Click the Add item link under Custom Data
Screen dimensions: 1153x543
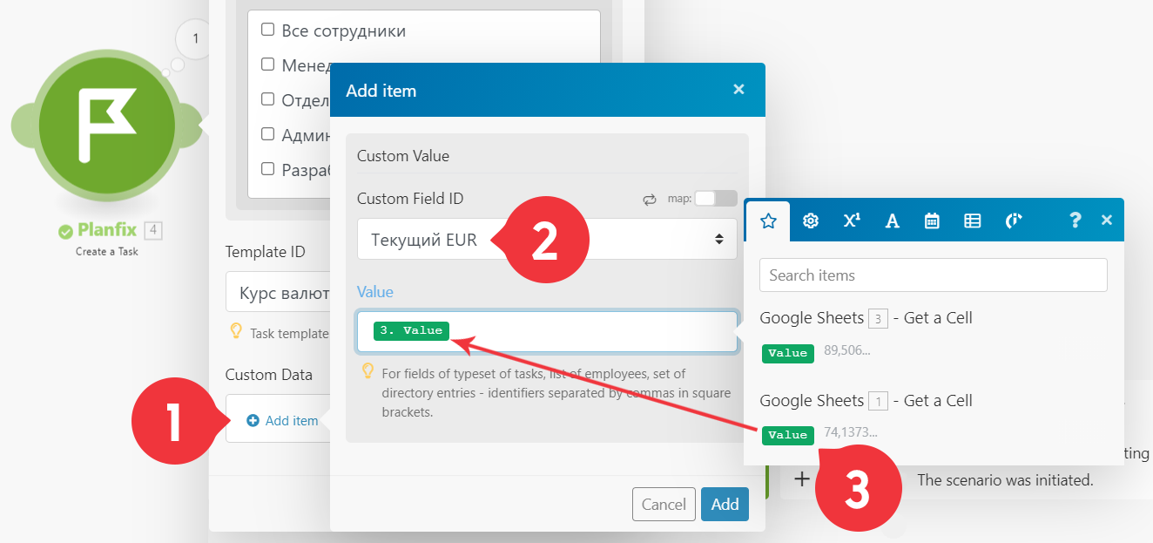coord(283,421)
